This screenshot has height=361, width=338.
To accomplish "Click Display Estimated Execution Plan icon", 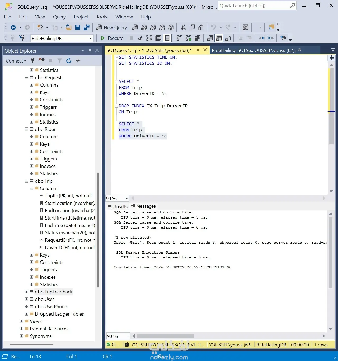I will [x=149, y=38].
